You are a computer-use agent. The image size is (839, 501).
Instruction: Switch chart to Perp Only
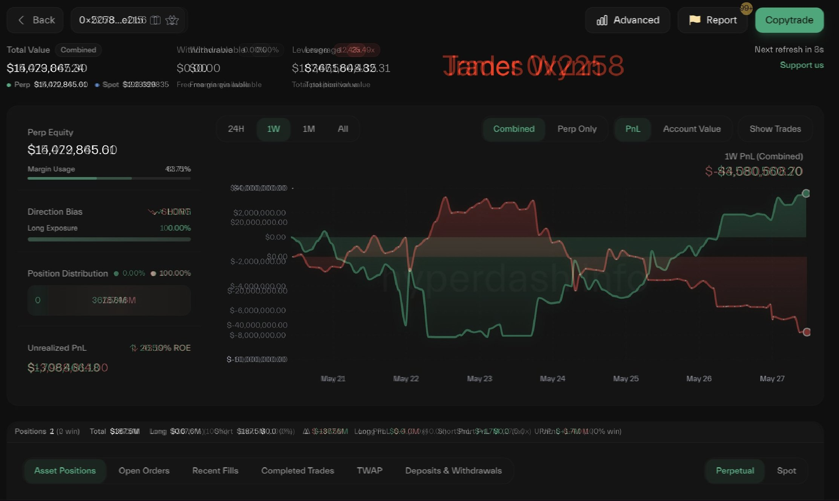coord(577,129)
